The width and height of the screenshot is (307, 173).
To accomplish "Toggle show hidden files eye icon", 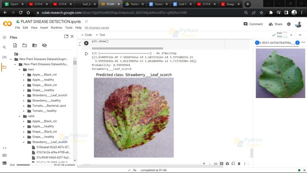I will [x=45, y=45].
